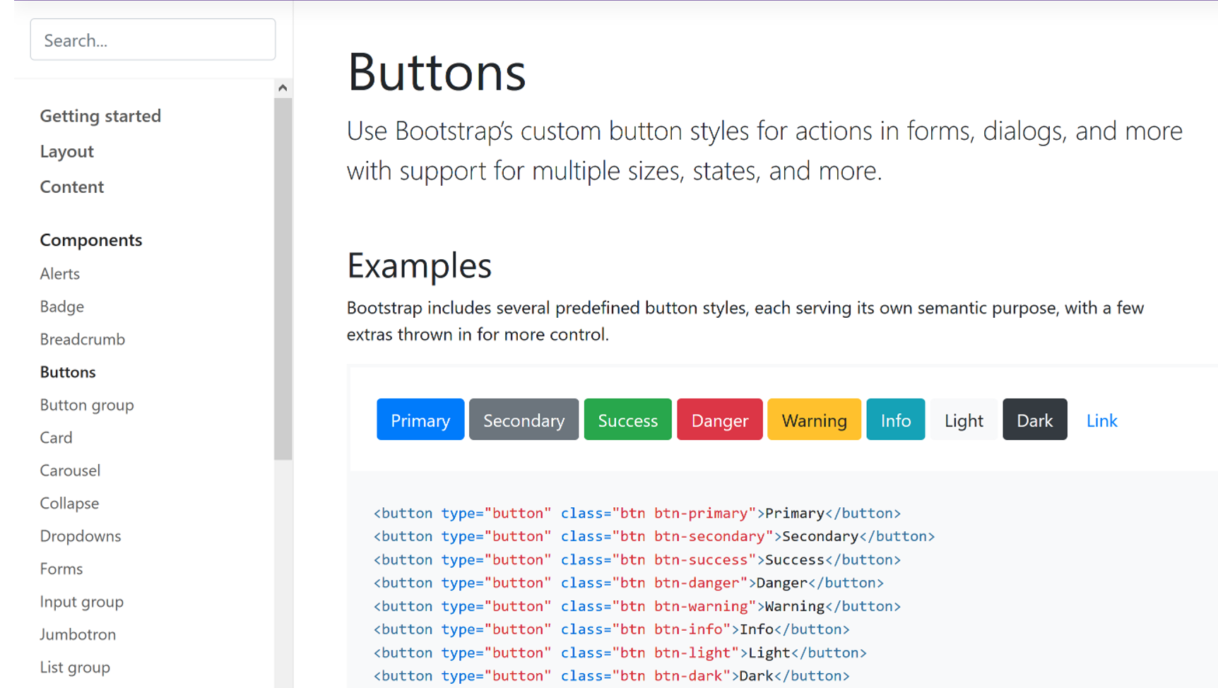
Task: Click the btn-success code line
Action: click(x=637, y=560)
